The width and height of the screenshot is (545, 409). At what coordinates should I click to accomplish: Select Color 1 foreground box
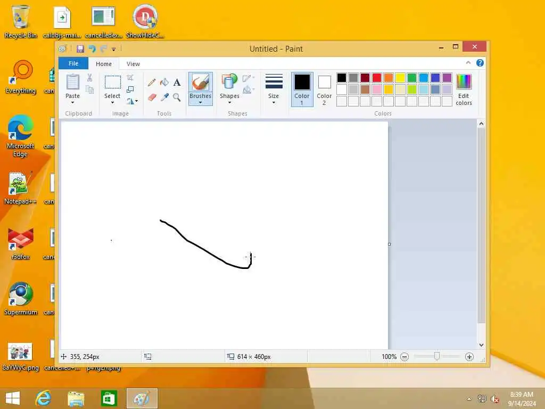302,89
